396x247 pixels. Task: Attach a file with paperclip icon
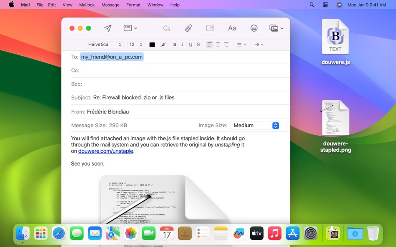click(188, 28)
